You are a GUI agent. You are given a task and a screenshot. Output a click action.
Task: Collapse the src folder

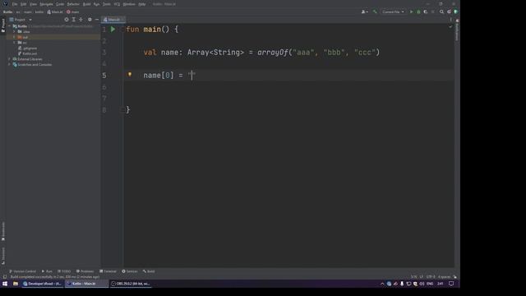click(x=15, y=43)
